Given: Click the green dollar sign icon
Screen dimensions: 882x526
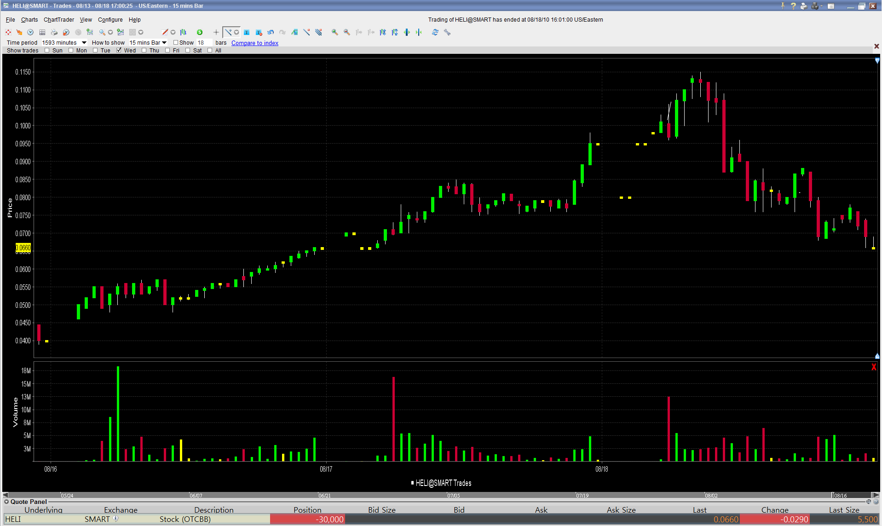Looking at the screenshot, I should pos(200,32).
